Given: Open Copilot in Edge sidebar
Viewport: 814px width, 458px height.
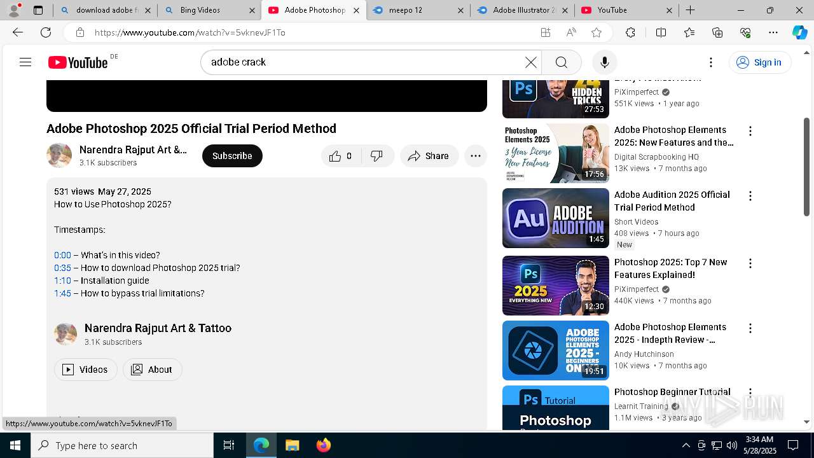Looking at the screenshot, I should [800, 32].
